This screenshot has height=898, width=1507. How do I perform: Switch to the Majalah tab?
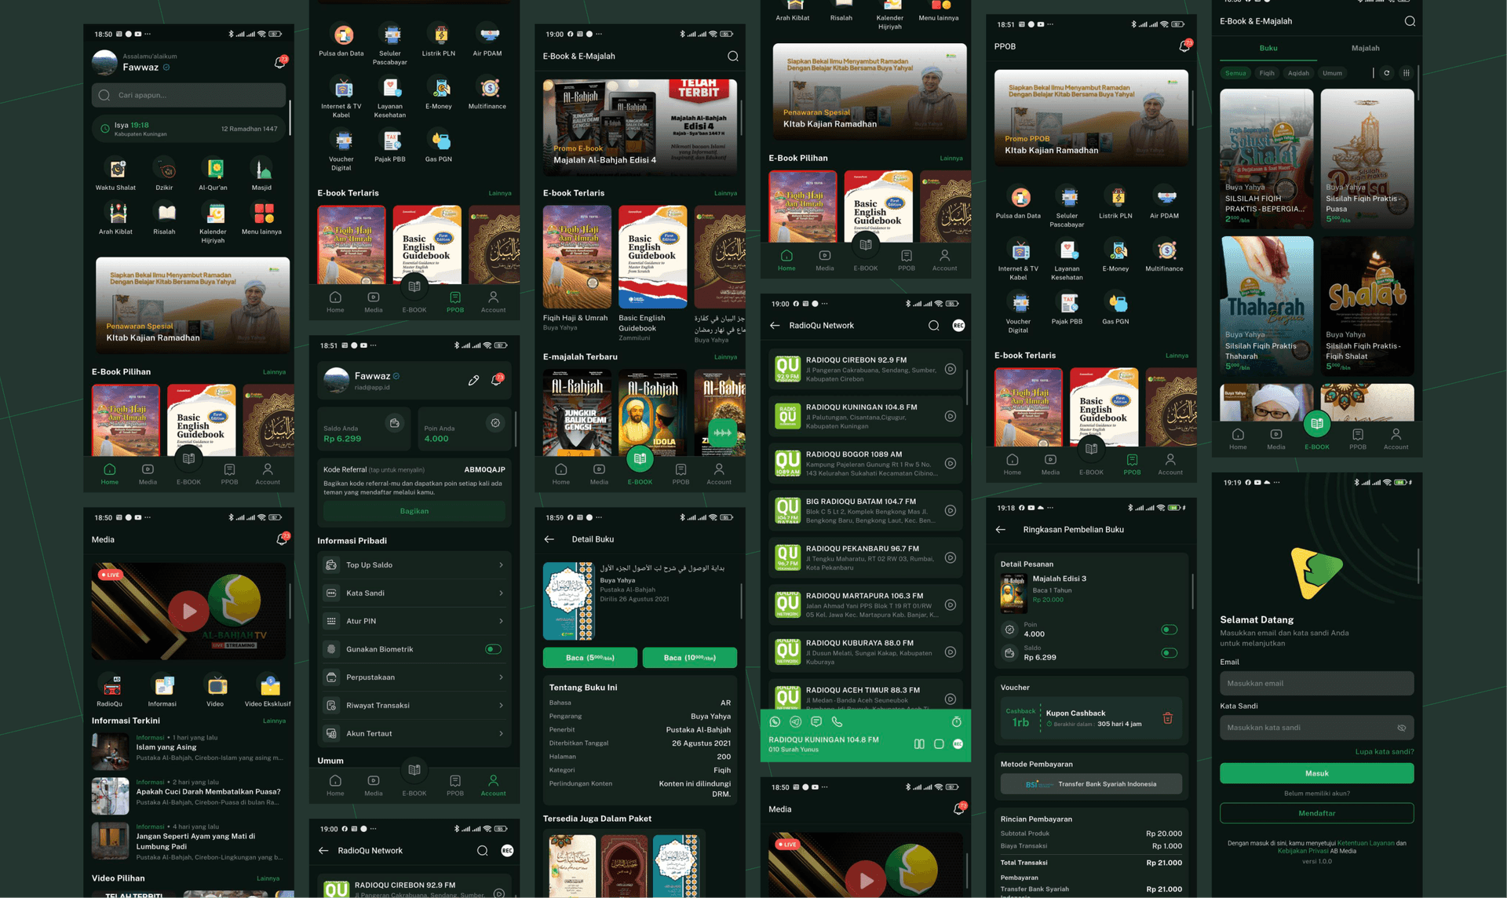point(1366,48)
